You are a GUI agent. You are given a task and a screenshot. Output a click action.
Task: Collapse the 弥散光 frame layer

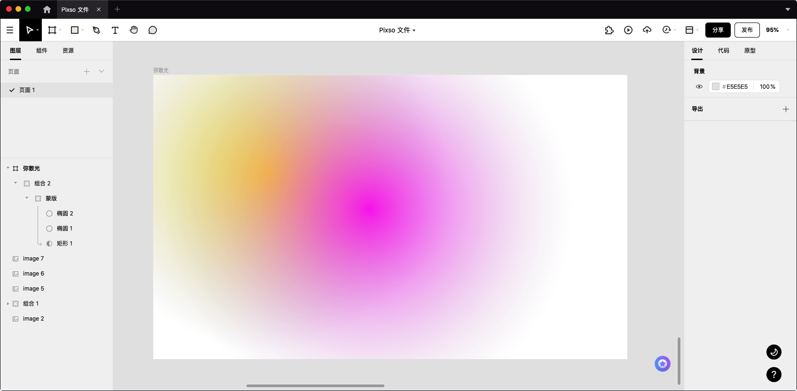(8, 168)
